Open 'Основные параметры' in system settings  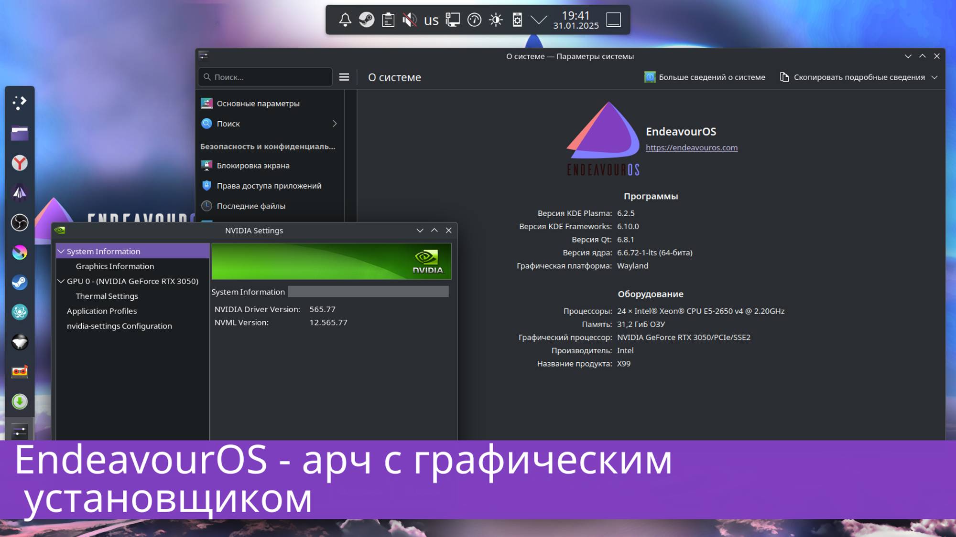coord(258,103)
